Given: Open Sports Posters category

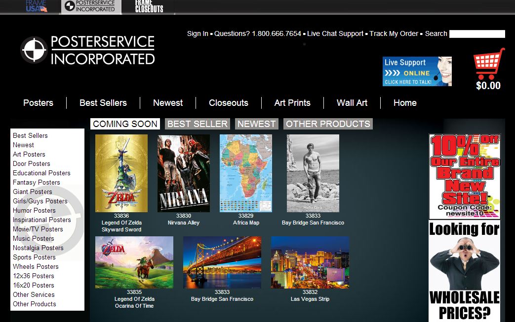Looking at the screenshot, I should point(34,258).
